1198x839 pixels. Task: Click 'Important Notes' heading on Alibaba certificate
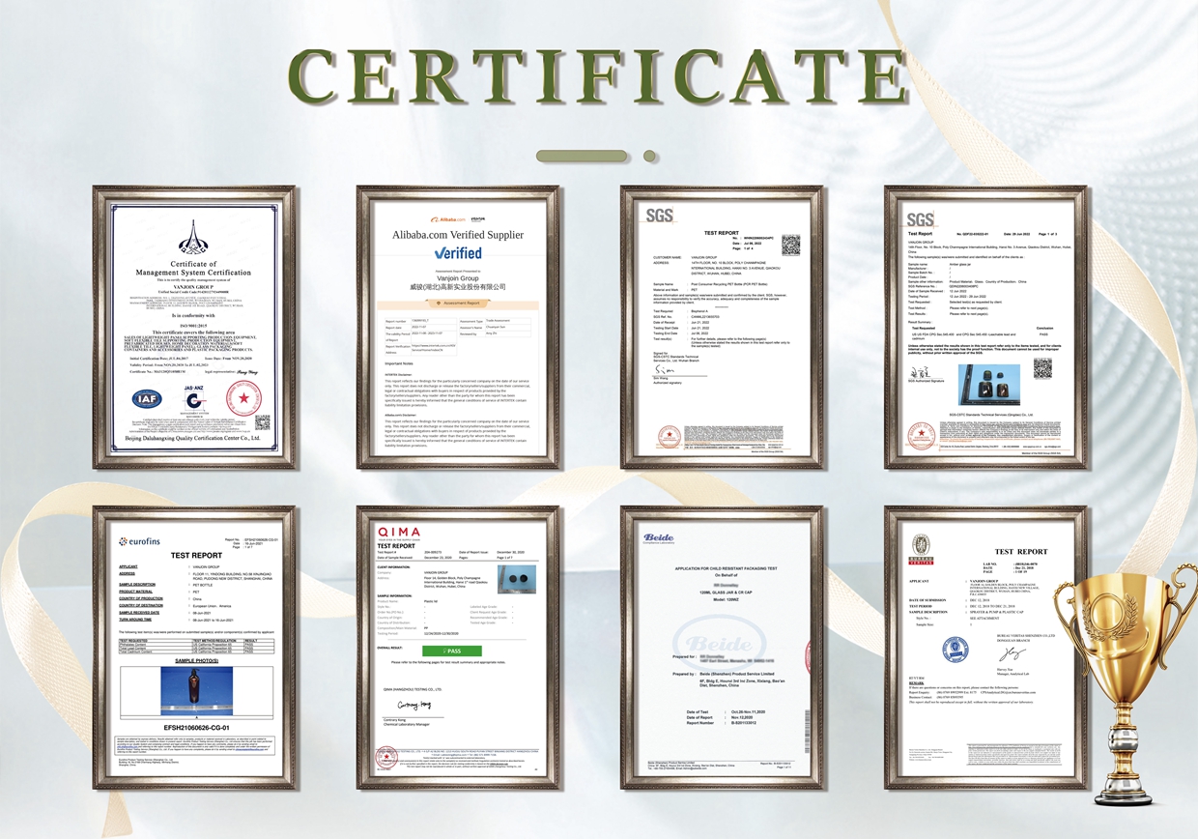click(399, 363)
